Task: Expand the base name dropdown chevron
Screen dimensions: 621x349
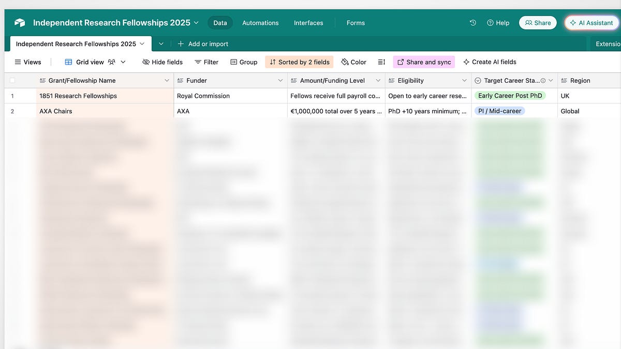Action: point(196,23)
